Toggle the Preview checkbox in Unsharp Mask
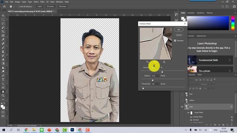This screenshot has height=133, width=237. pos(175,41)
